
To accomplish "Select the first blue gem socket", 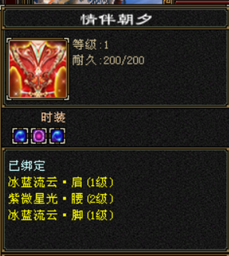I will (x=20, y=136).
